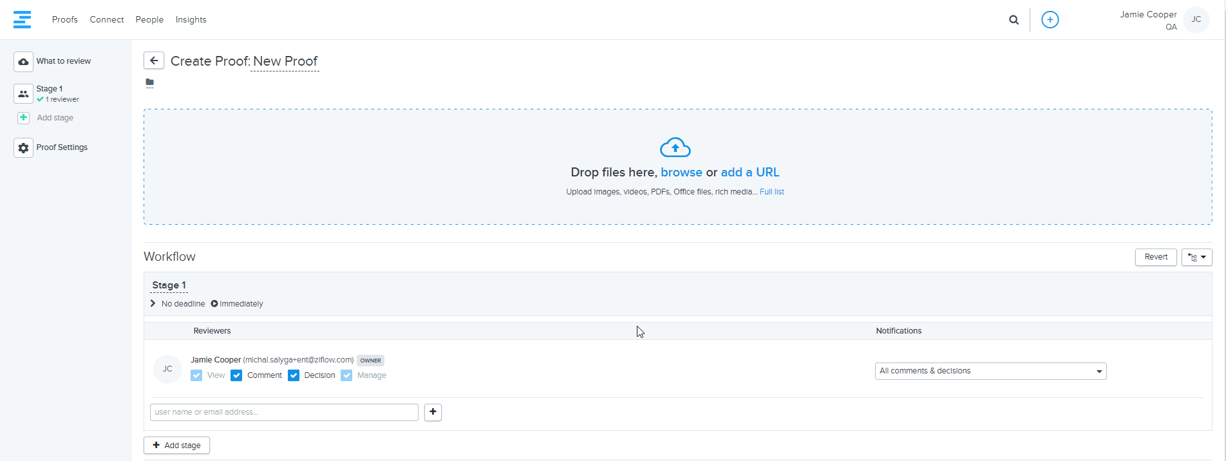The height and width of the screenshot is (461, 1226).
Task: Open the Proof Settings gear icon
Action: pos(23,148)
